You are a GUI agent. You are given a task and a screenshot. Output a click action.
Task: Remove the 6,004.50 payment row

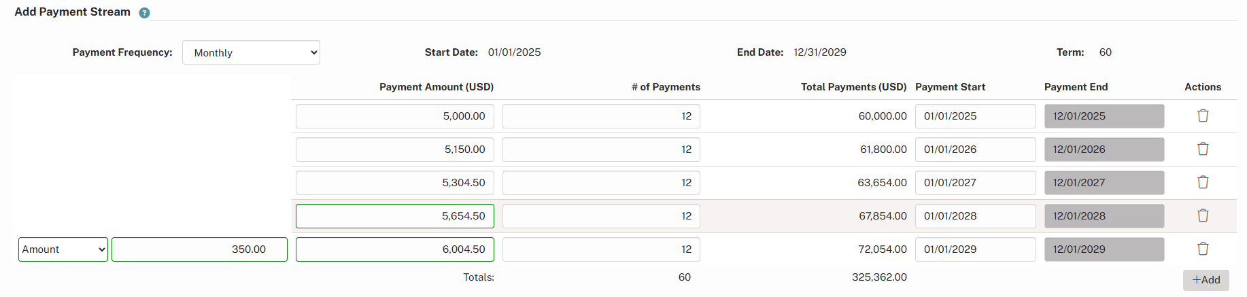[1202, 249]
